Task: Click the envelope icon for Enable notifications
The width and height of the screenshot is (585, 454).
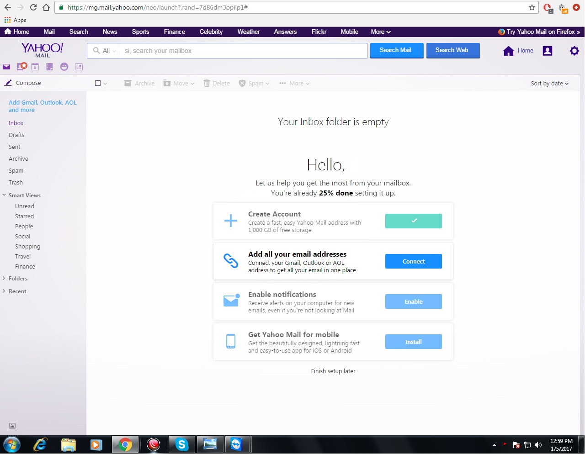Action: (x=231, y=300)
